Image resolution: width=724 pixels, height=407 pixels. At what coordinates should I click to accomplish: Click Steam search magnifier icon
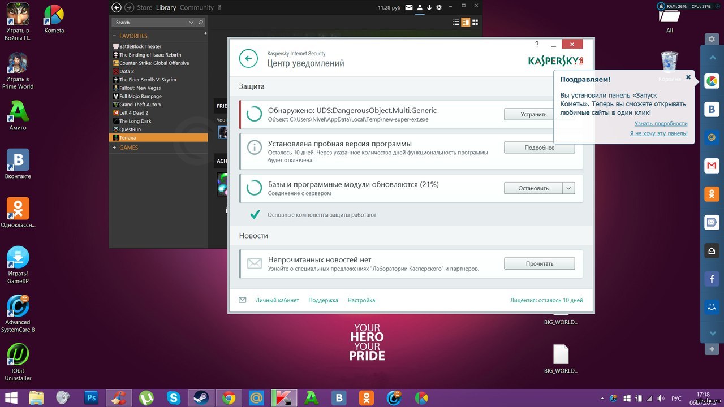coord(201,23)
